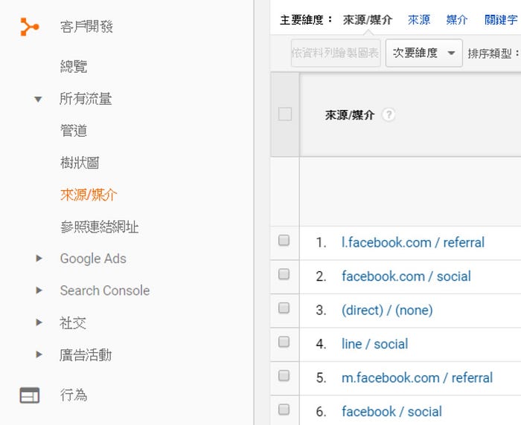Image resolution: width=521 pixels, height=425 pixels.
Task: Open the facebook / social link
Action: 391,412
